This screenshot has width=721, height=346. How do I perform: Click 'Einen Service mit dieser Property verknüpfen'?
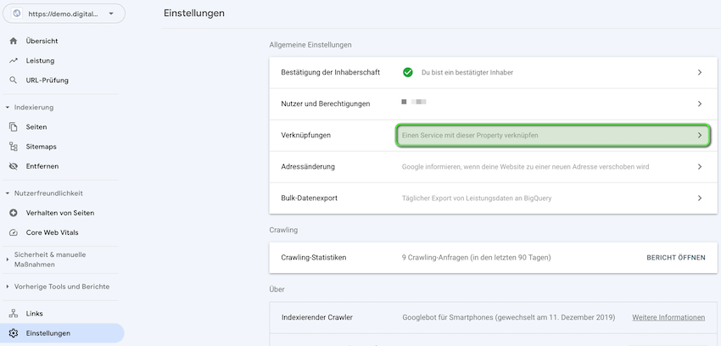(x=470, y=136)
